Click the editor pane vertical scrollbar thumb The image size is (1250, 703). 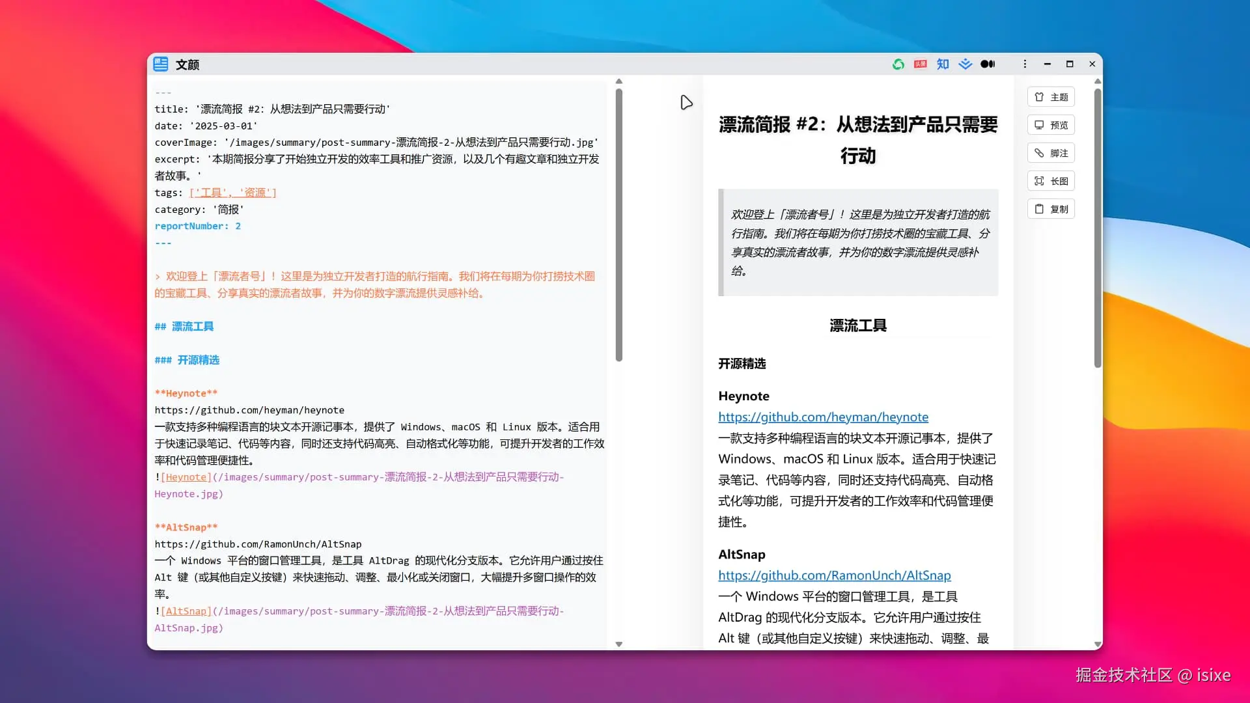tap(619, 225)
